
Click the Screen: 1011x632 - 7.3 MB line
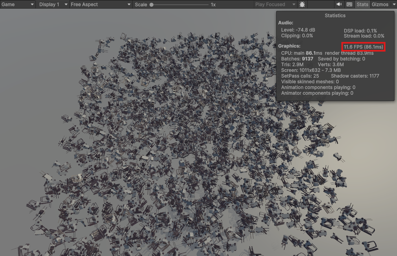[x=311, y=70]
